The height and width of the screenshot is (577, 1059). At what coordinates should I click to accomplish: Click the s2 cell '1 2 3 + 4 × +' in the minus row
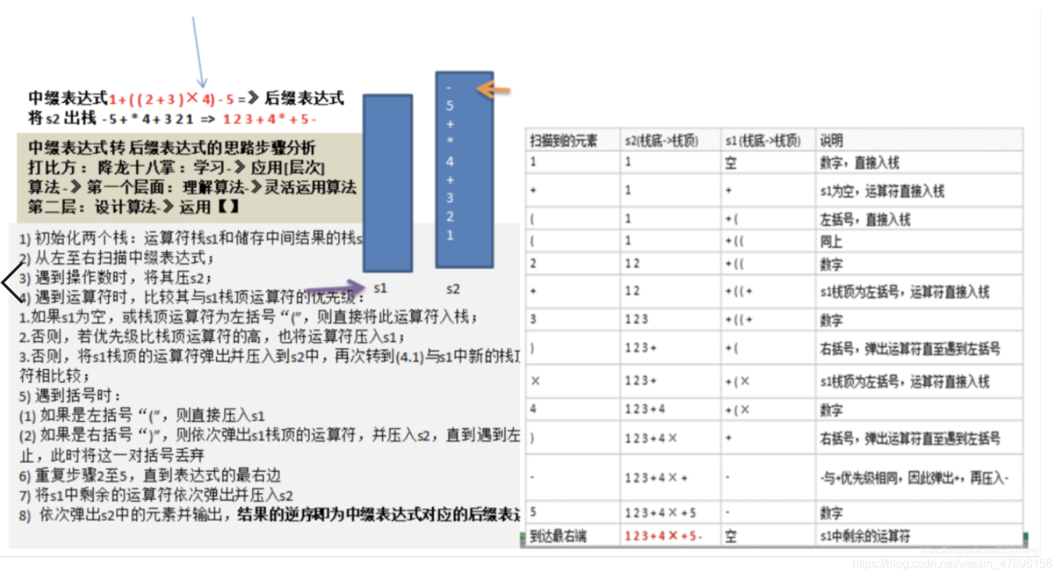coord(656,478)
